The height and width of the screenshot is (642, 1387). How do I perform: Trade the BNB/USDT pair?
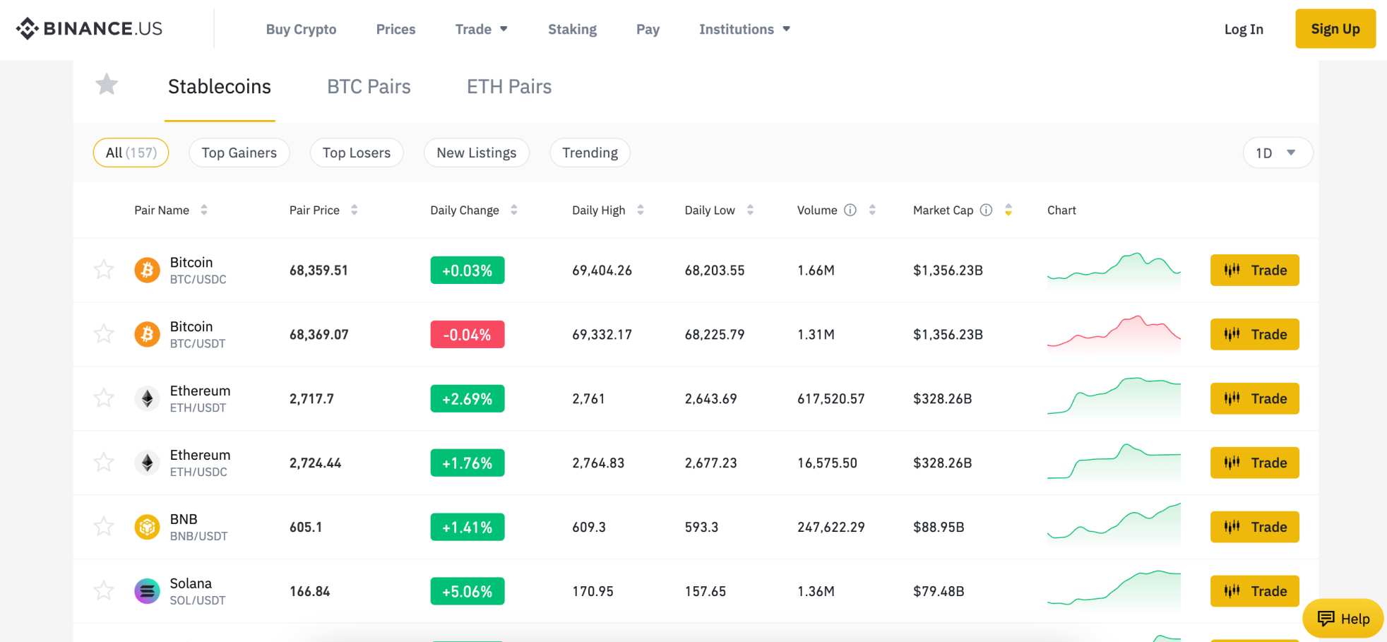pos(1255,527)
